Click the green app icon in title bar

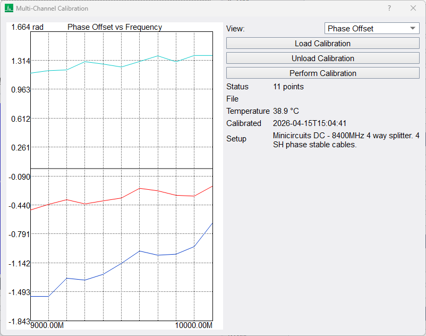[x=9, y=8]
